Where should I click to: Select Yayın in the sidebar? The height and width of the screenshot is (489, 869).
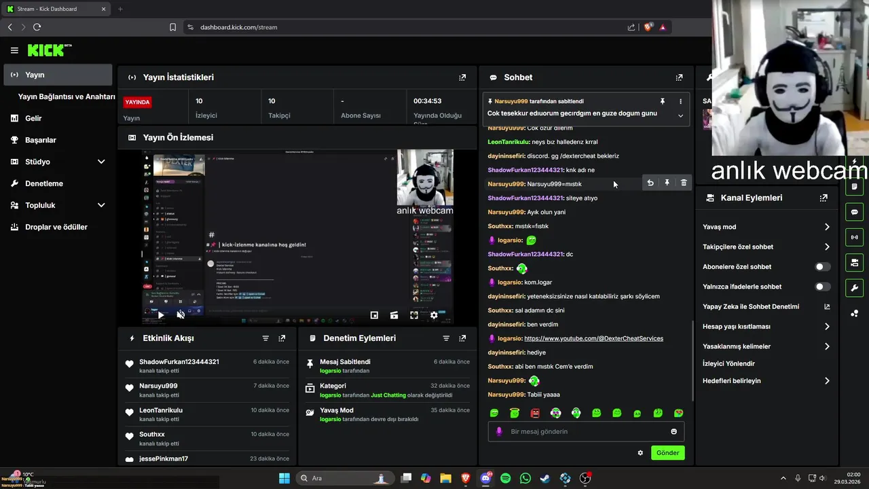pos(58,75)
